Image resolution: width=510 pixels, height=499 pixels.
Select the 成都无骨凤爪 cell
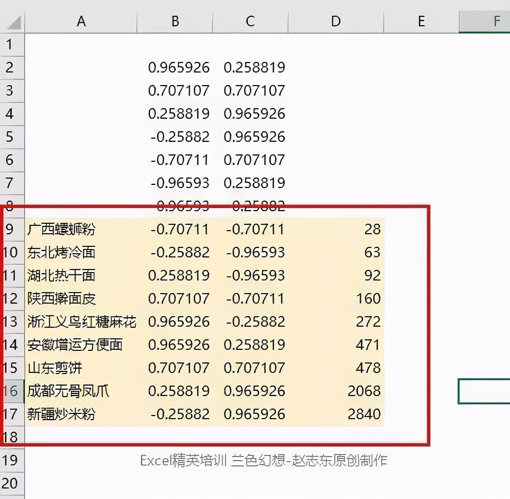point(68,391)
